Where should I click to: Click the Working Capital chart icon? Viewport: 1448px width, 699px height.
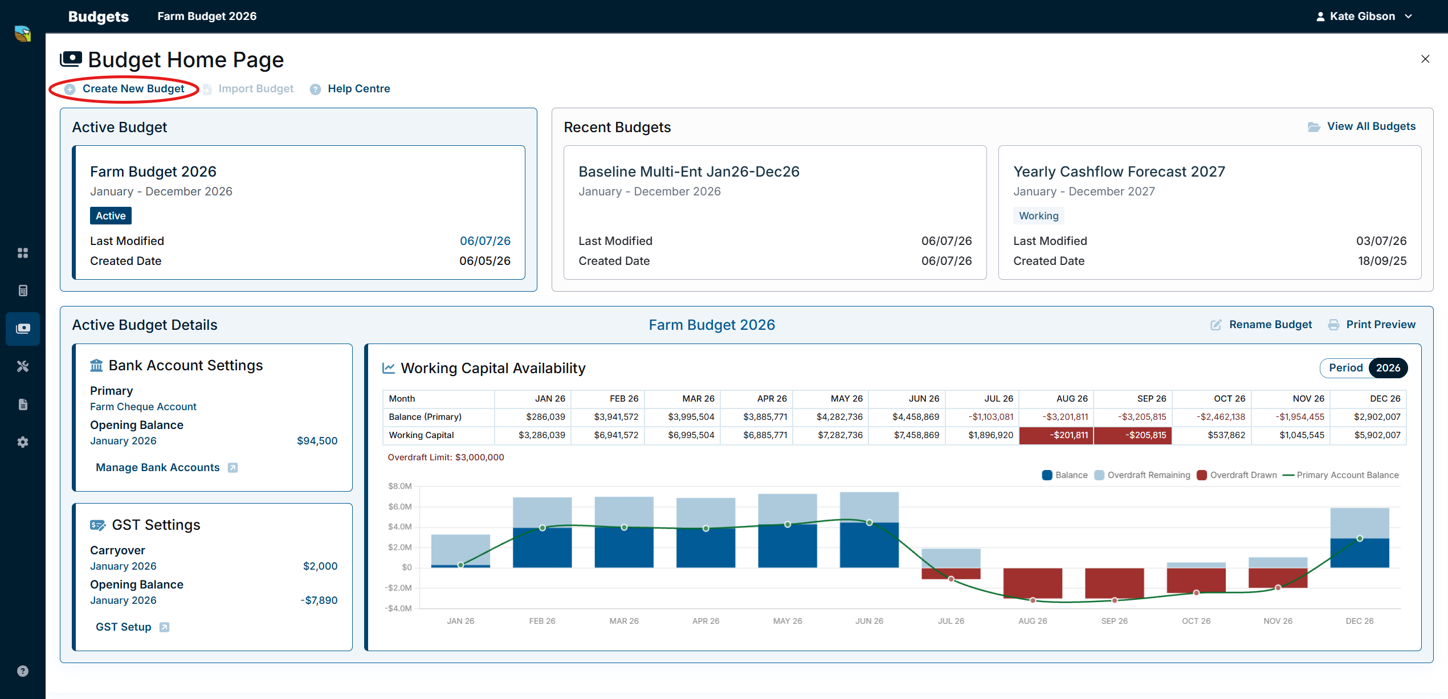click(x=389, y=368)
